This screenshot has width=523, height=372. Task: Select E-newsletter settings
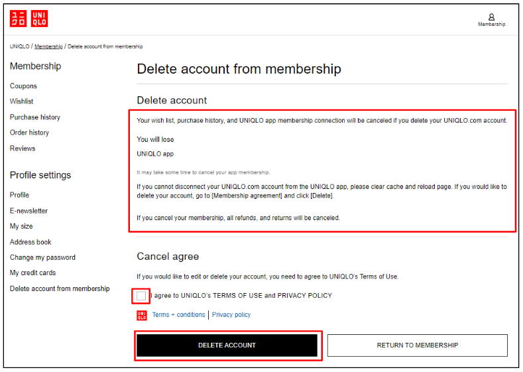coord(29,211)
